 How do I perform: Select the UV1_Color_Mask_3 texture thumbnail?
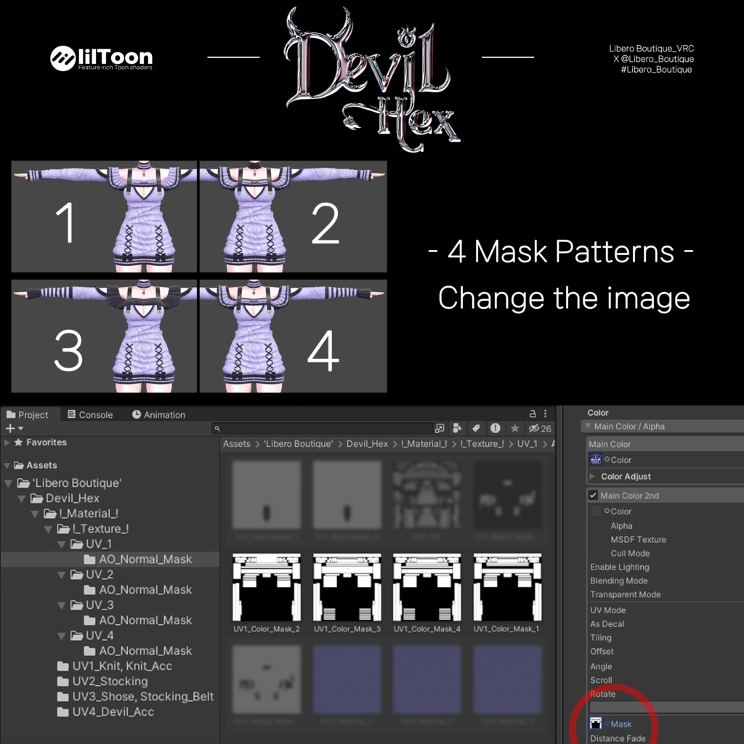[347, 587]
